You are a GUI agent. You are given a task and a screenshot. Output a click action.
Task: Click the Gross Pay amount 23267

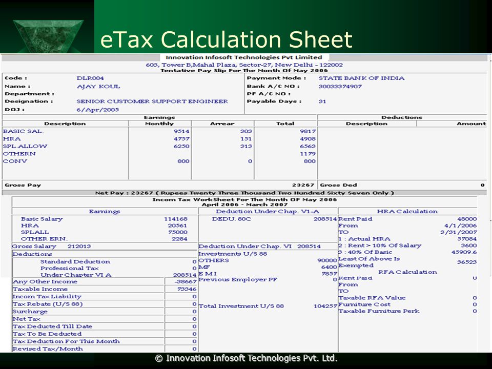(x=303, y=185)
